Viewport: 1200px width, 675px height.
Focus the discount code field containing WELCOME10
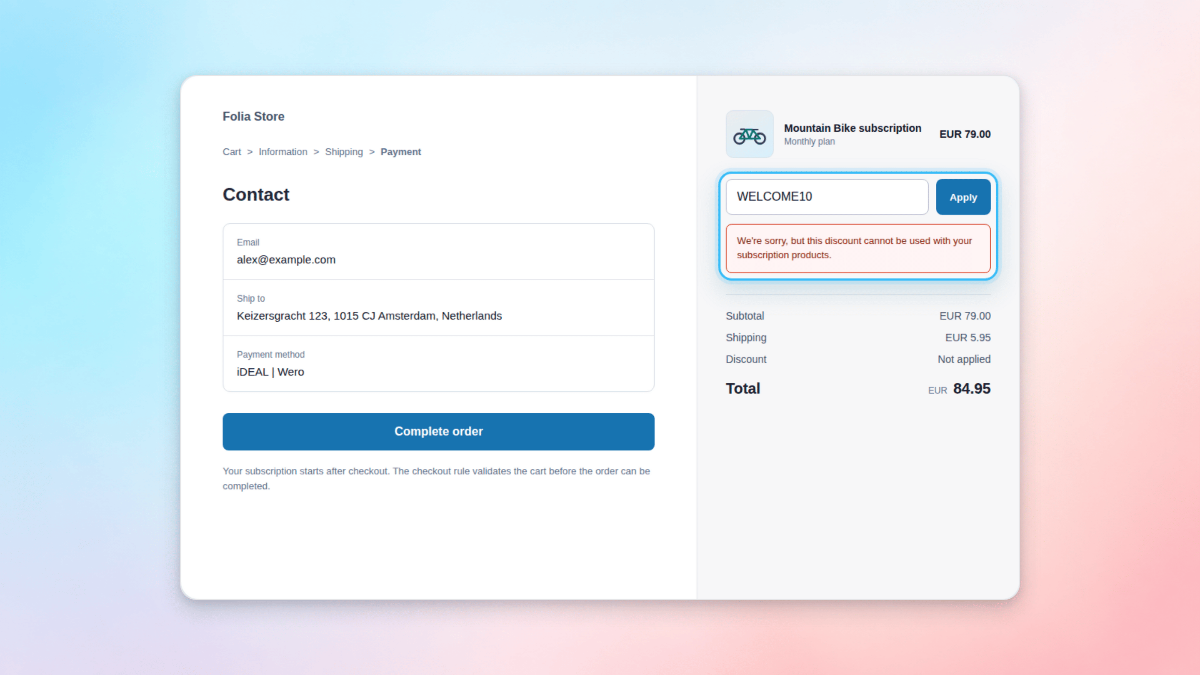click(x=827, y=197)
